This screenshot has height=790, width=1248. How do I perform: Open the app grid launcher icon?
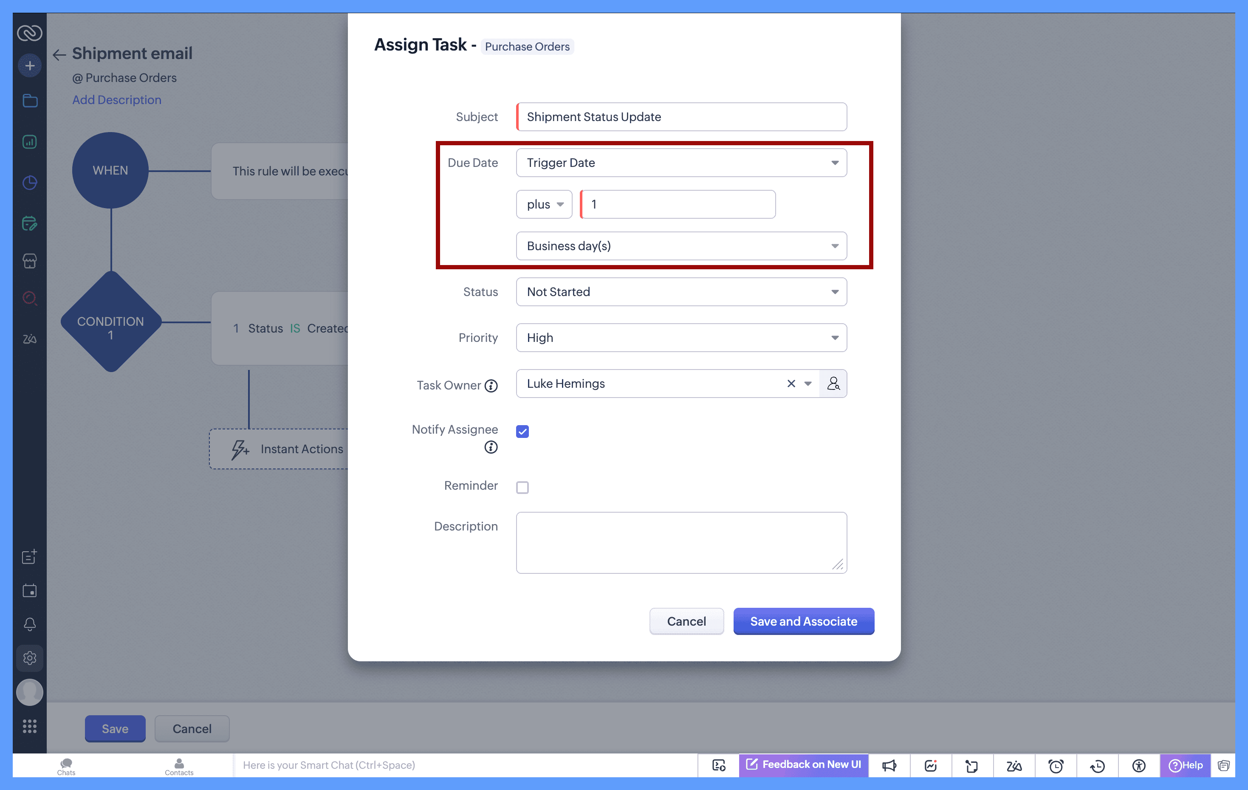(30, 726)
